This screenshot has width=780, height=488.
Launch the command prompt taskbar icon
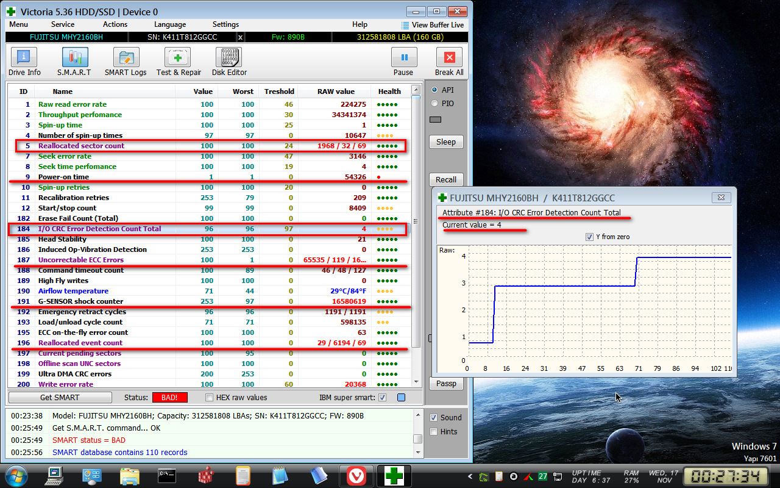[x=167, y=475]
